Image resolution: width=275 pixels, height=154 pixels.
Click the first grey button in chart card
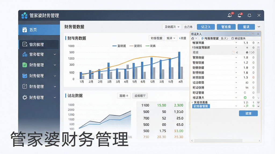point(156,38)
